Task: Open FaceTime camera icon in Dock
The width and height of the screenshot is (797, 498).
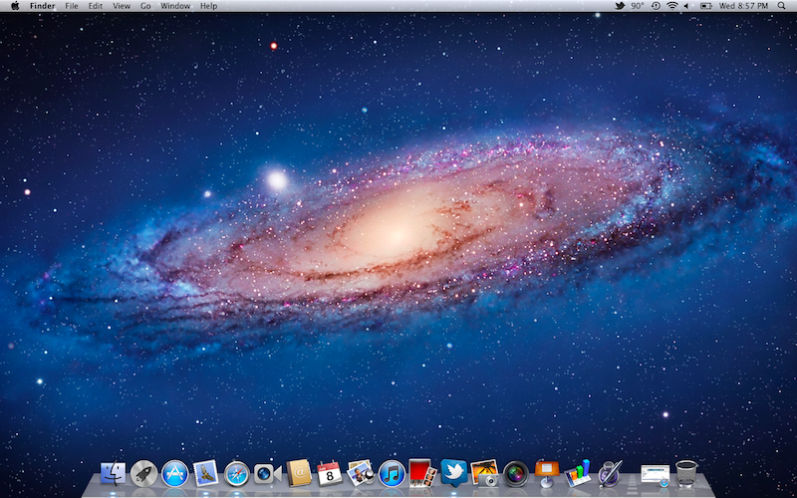Action: point(268,474)
